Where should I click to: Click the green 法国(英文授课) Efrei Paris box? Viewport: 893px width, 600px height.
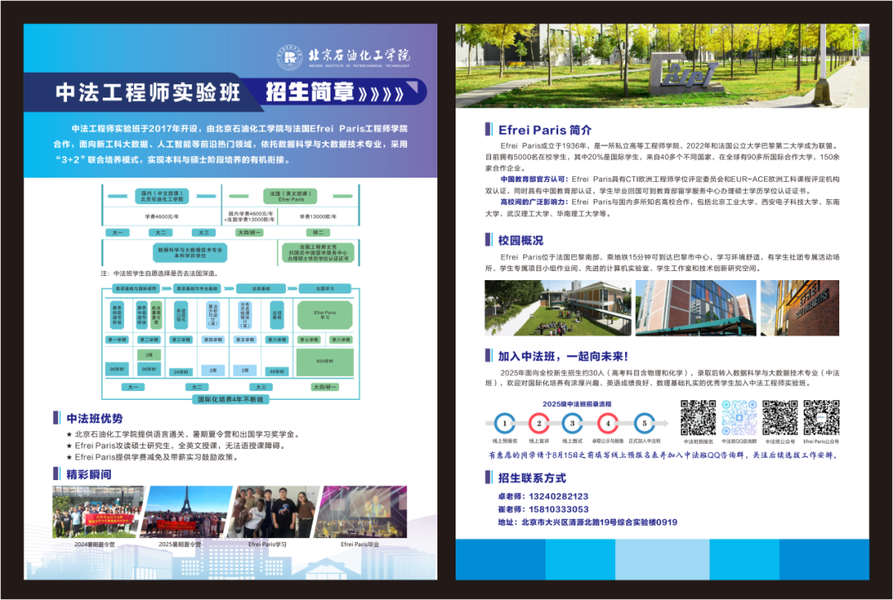point(291,197)
